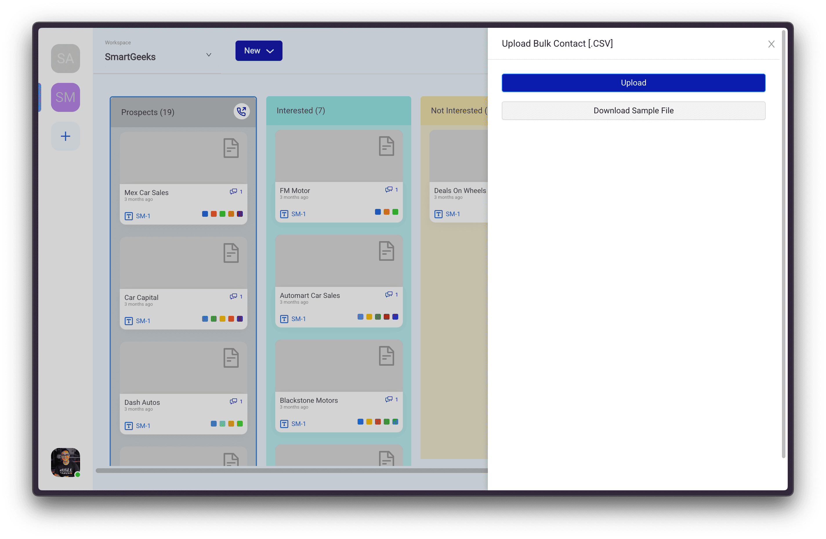The width and height of the screenshot is (826, 539).
Task: Click Upload button in bulk contact dialog
Action: (633, 82)
